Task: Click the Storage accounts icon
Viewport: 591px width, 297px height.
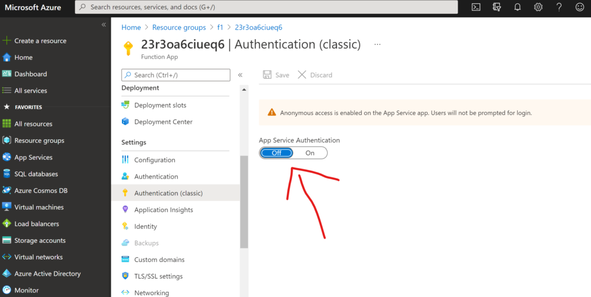Action: pyautogui.click(x=6, y=240)
